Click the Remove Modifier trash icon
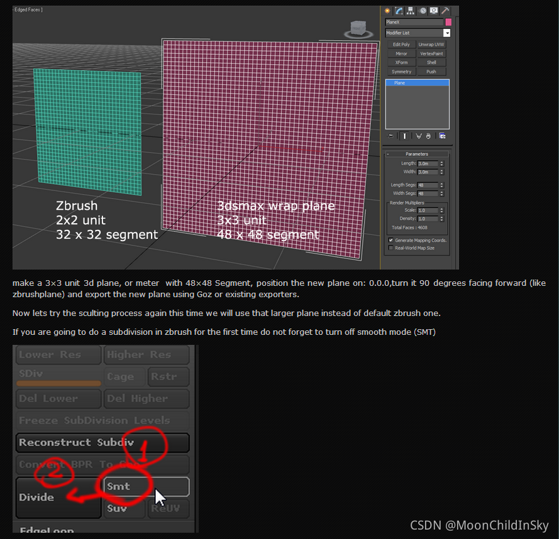 [x=428, y=136]
